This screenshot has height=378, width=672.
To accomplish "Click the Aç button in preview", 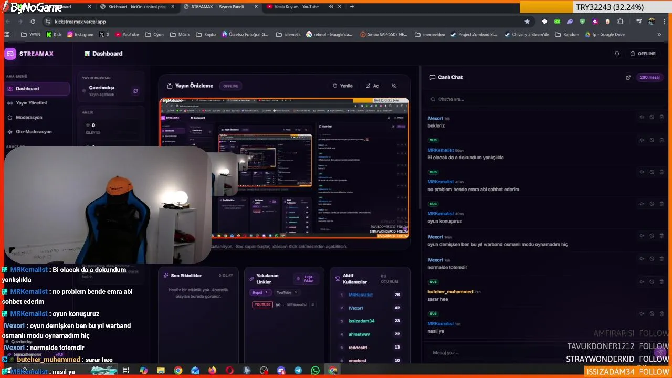I will pyautogui.click(x=372, y=86).
